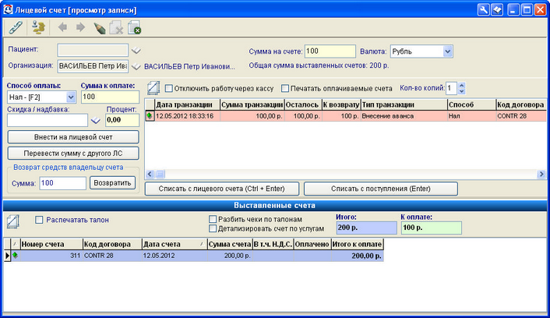Go to previous record with left arrow
This screenshot has width=550, height=318.
pyautogui.click(x=62, y=27)
